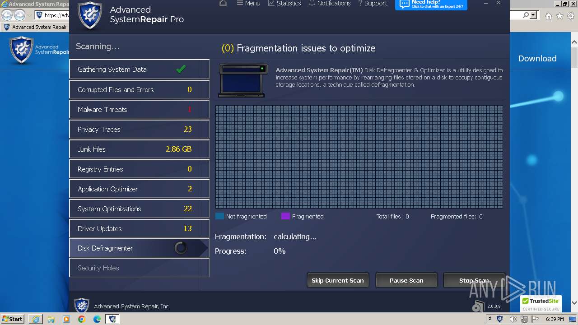Select the Corrupted Files and Errors row

(139, 89)
